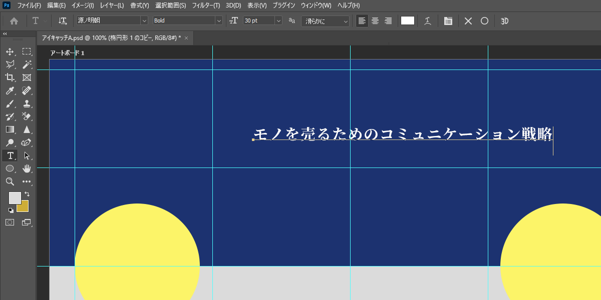601x300 pixels.
Task: Align text right
Action: click(x=388, y=21)
